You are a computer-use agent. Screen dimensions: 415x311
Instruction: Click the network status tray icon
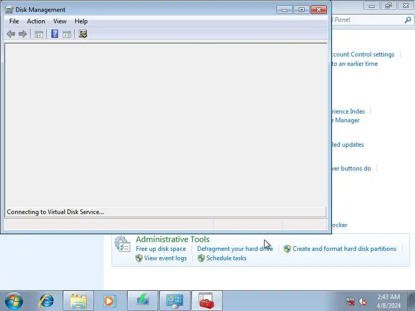click(350, 301)
